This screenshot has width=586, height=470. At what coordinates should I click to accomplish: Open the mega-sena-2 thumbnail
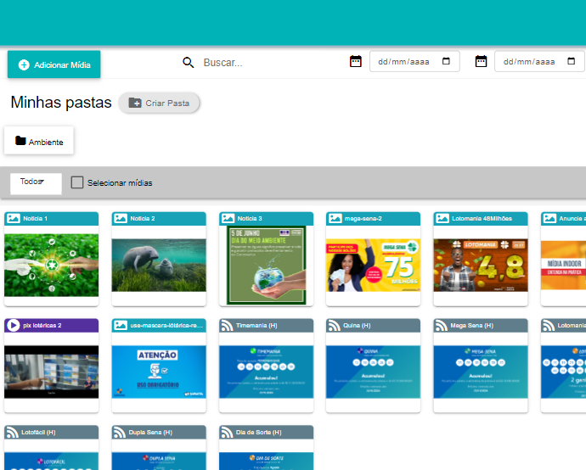pyautogui.click(x=373, y=265)
